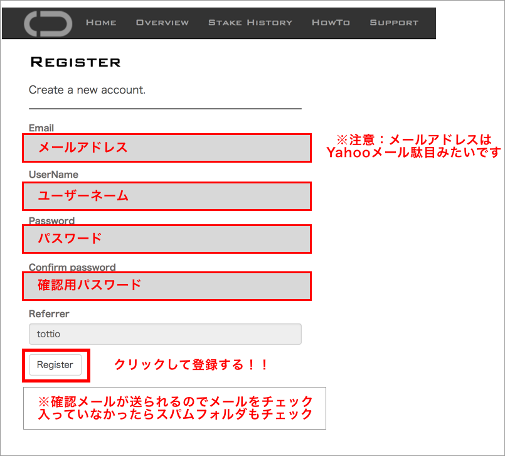Click the Confirm password label
The image size is (505, 456).
[x=72, y=267]
